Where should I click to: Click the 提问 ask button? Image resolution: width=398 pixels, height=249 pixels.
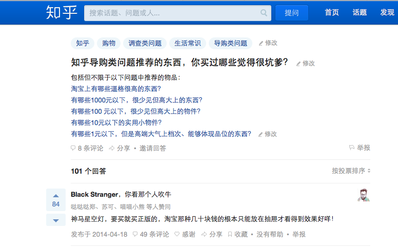pos(292,13)
